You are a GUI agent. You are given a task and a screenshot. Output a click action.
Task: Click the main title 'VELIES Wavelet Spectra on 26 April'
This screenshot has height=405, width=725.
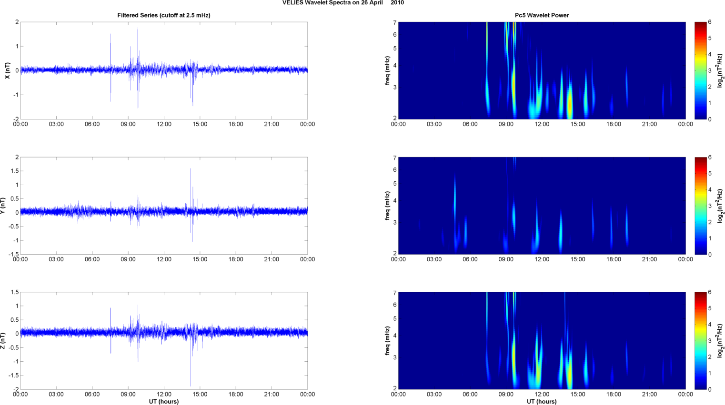tap(332, 3)
